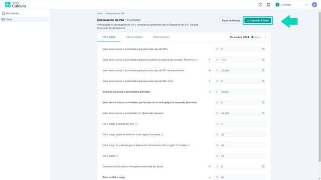Select the IVA a cargo tab
Image resolution: width=321 pixels, height=180 pixels.
(109, 37)
